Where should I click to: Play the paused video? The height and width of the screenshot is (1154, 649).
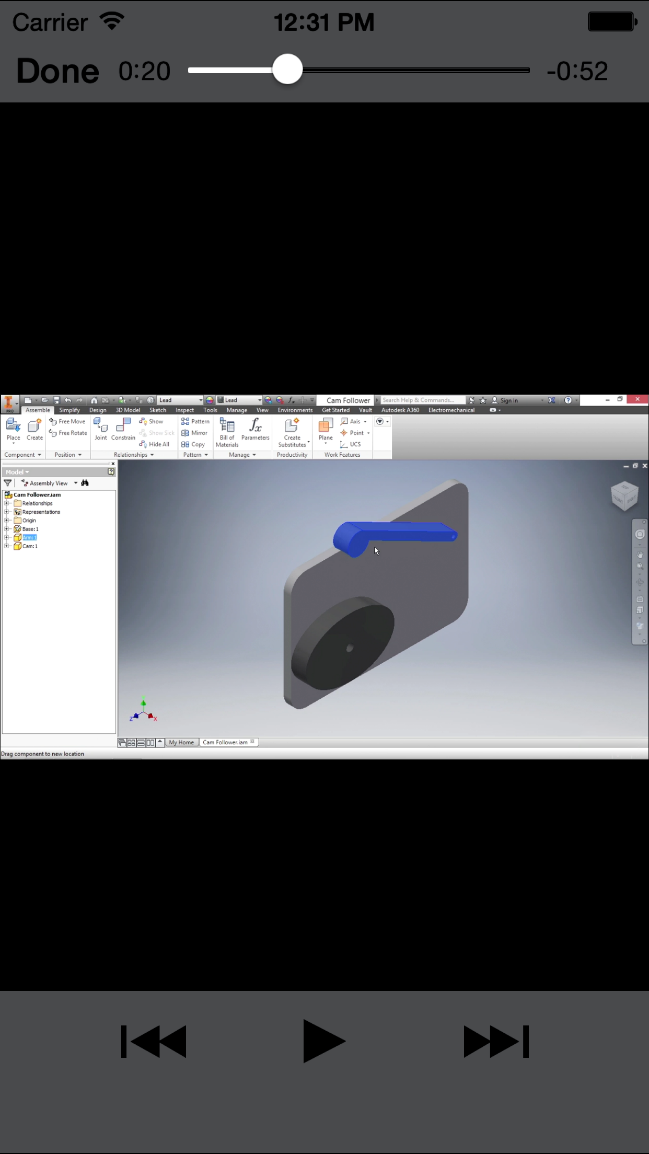point(324,1041)
